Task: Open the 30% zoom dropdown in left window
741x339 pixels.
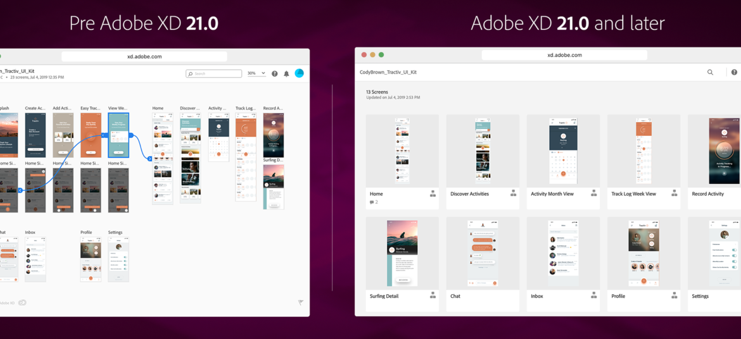Action: [256, 73]
